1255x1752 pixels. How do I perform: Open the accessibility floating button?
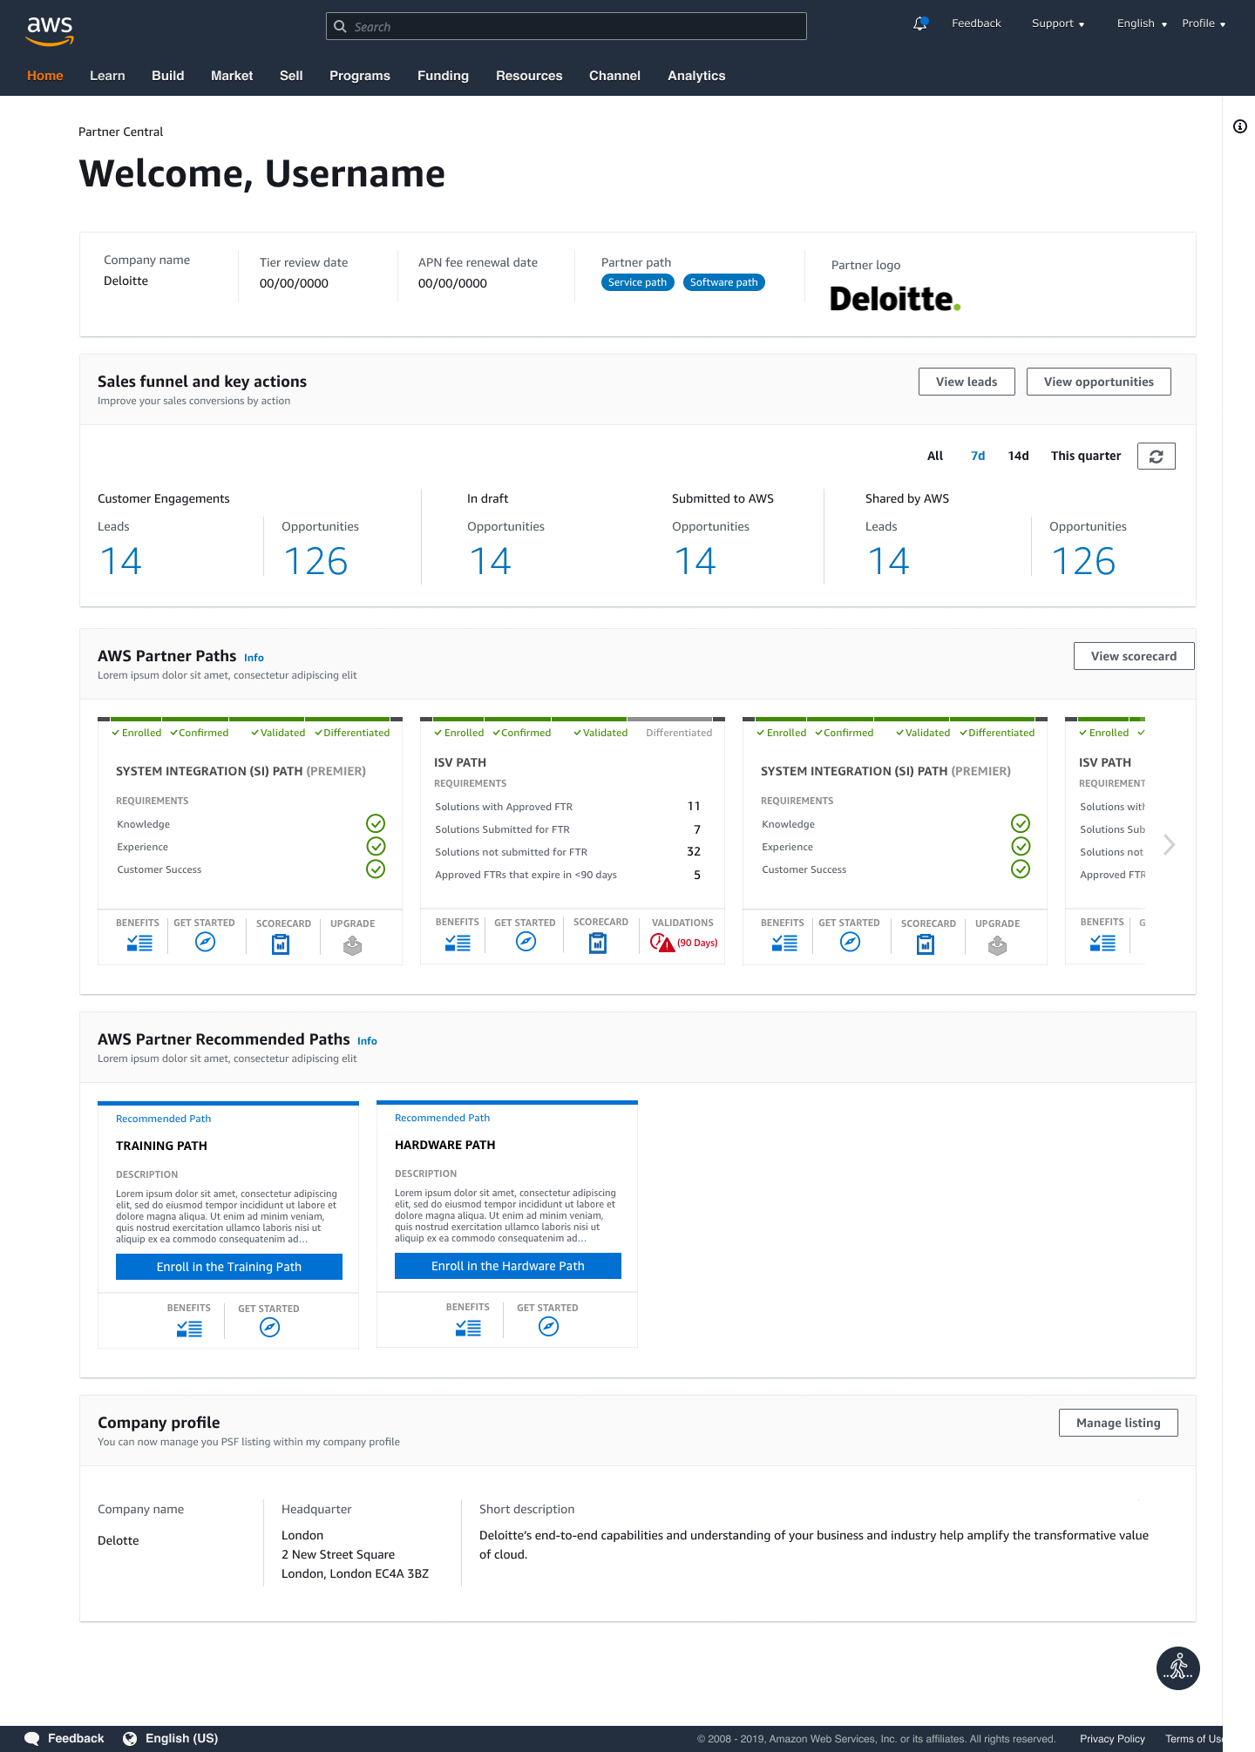point(1178,1668)
